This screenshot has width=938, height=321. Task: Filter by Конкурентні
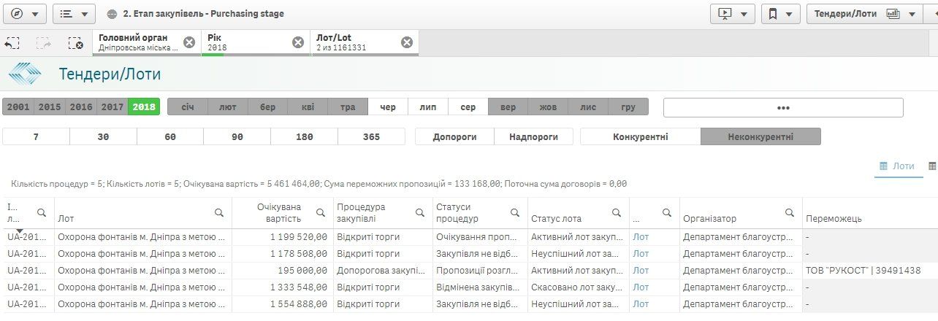click(x=641, y=136)
